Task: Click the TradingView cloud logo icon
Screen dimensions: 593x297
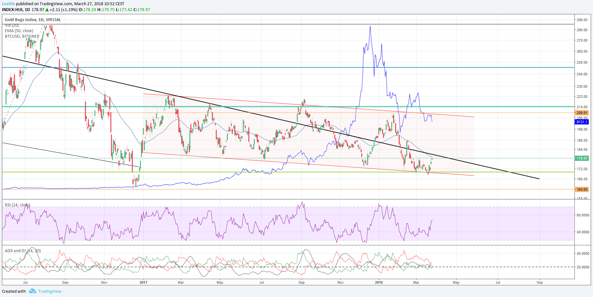Action: [32, 291]
